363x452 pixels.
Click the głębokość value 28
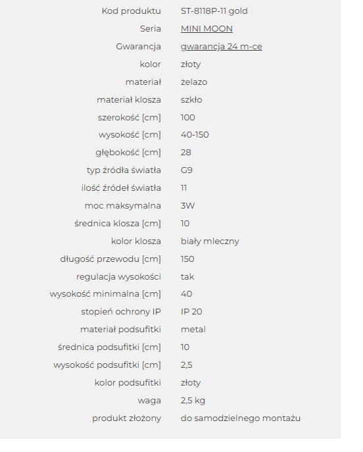click(186, 153)
